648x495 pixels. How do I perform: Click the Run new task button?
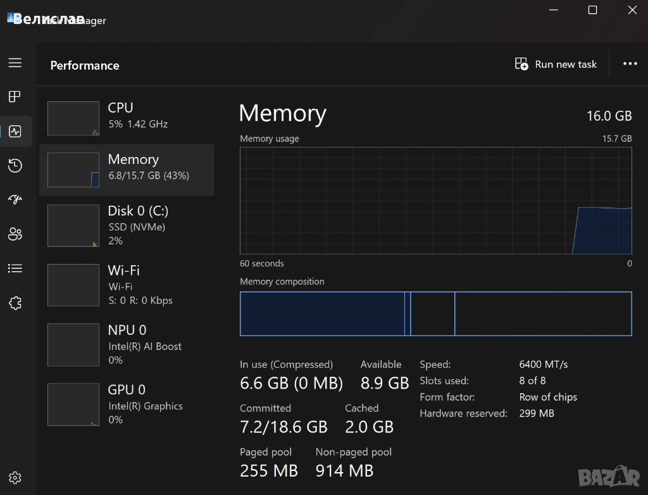click(x=556, y=65)
